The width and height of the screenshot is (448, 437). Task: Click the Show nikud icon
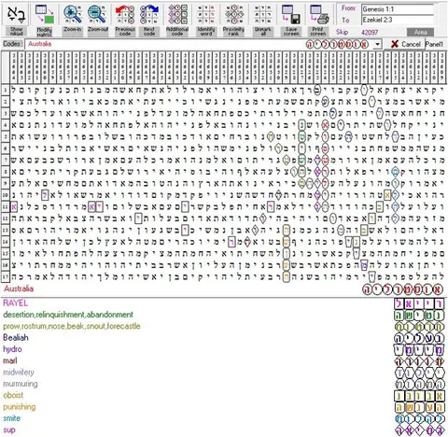coord(16,15)
